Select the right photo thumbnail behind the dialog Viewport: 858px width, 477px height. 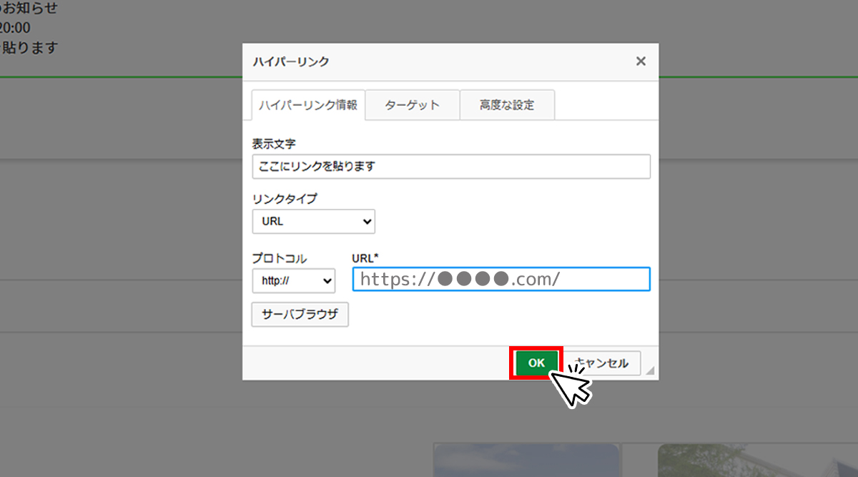[x=758, y=460]
